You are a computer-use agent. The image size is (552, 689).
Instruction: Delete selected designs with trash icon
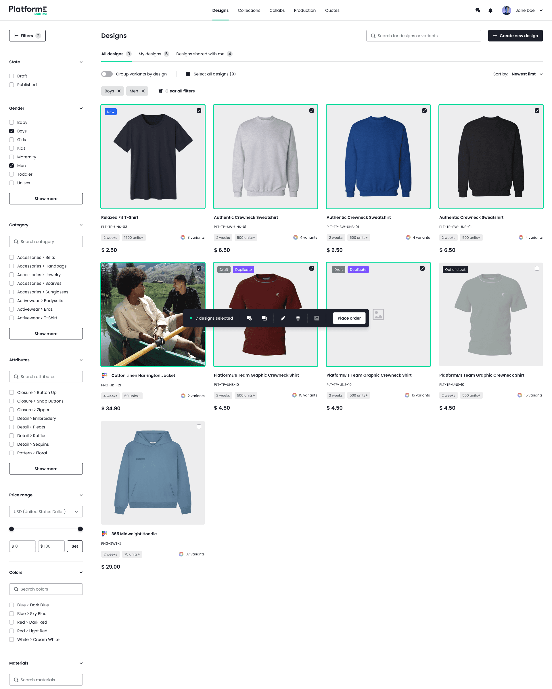click(298, 318)
